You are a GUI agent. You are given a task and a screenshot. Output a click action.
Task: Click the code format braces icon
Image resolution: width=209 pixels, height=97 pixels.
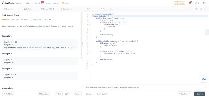191,9
